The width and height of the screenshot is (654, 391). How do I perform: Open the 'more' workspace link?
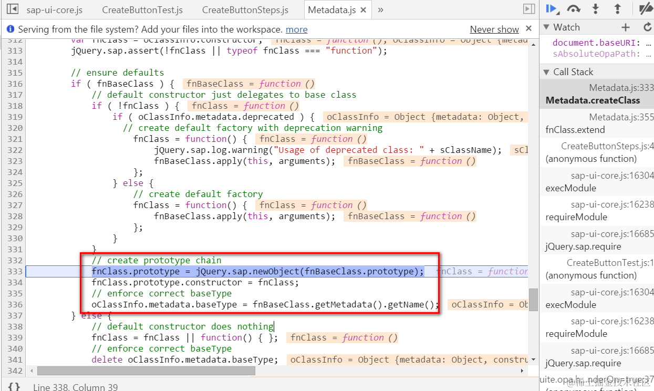pos(297,29)
